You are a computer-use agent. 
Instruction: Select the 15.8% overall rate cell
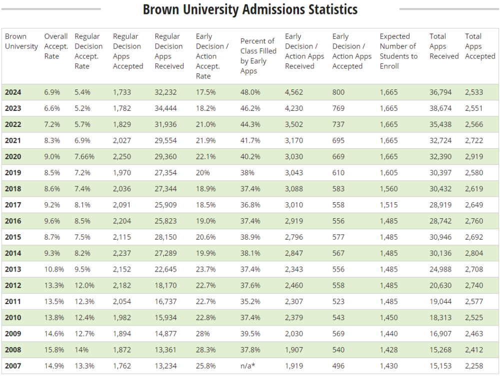pos(54,350)
